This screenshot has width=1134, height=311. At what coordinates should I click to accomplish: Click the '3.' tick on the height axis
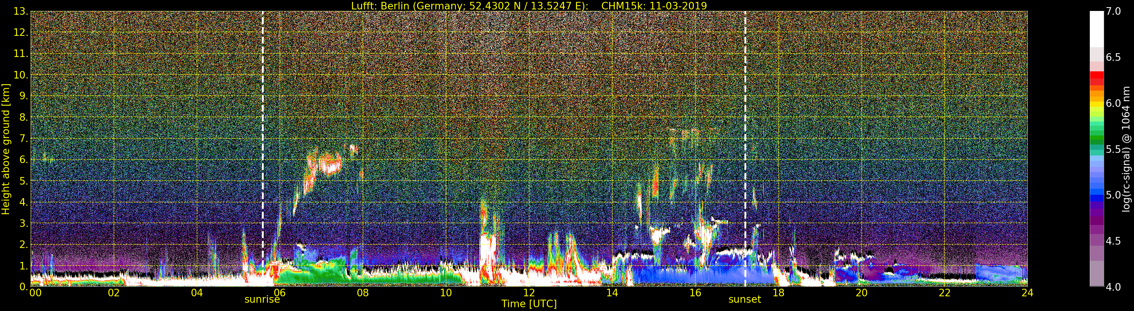coord(23,223)
